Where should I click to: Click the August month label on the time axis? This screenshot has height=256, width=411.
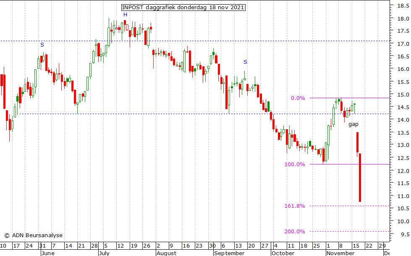167,253
